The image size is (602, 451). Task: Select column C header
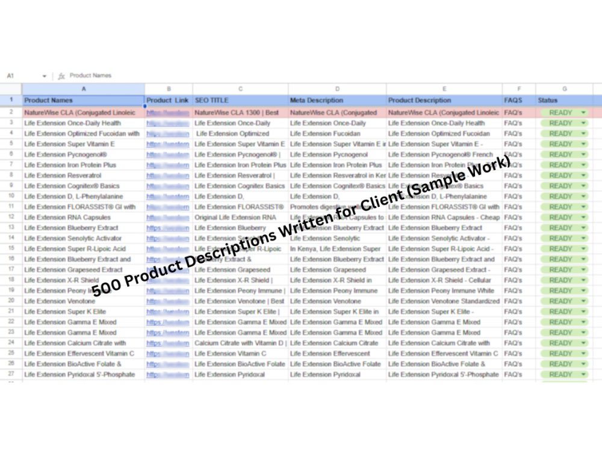240,88
